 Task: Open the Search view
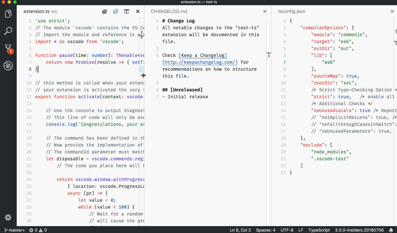pyautogui.click(x=8, y=31)
